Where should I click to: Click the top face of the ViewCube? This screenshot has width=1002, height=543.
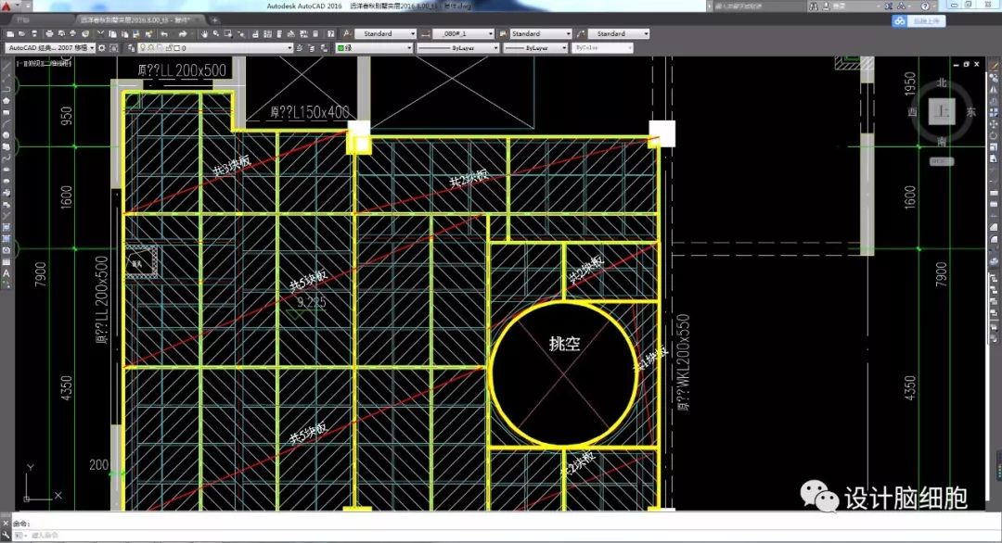pyautogui.click(x=943, y=112)
